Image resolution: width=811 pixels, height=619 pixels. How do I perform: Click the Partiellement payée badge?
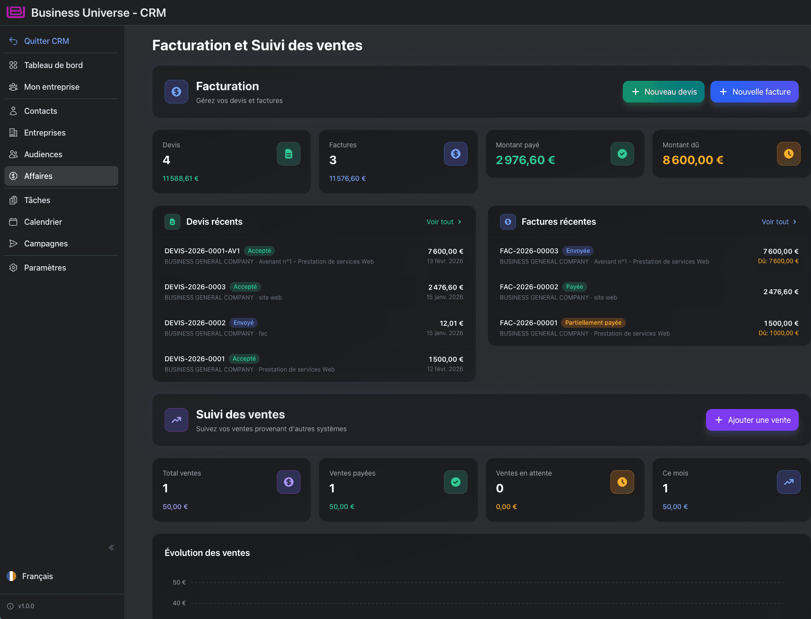(x=593, y=322)
